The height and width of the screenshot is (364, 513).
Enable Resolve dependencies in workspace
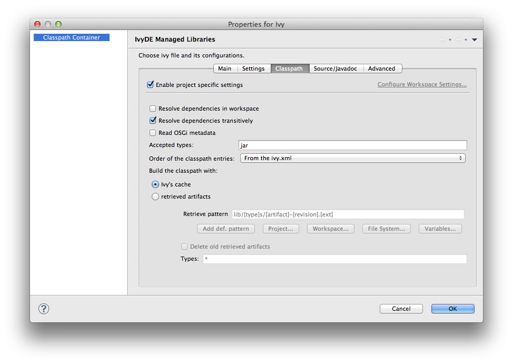(x=153, y=109)
